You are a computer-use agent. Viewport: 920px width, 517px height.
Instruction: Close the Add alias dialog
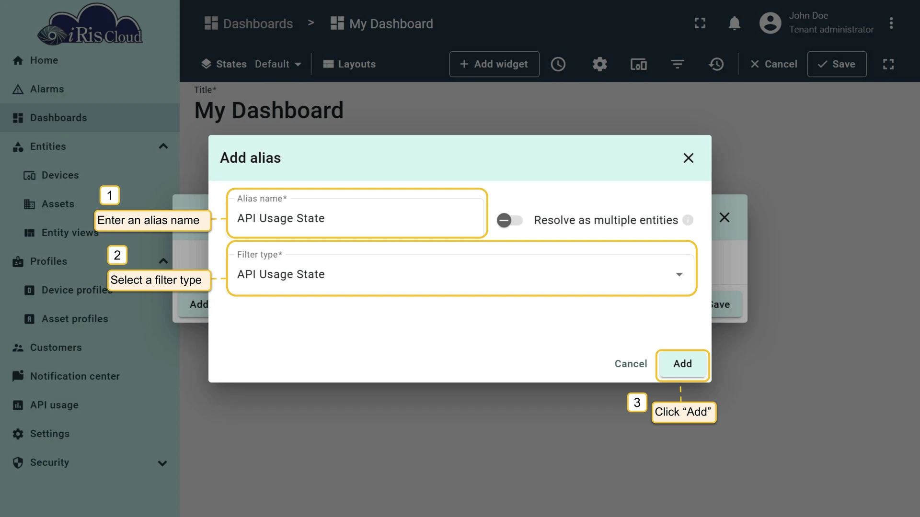[689, 158]
